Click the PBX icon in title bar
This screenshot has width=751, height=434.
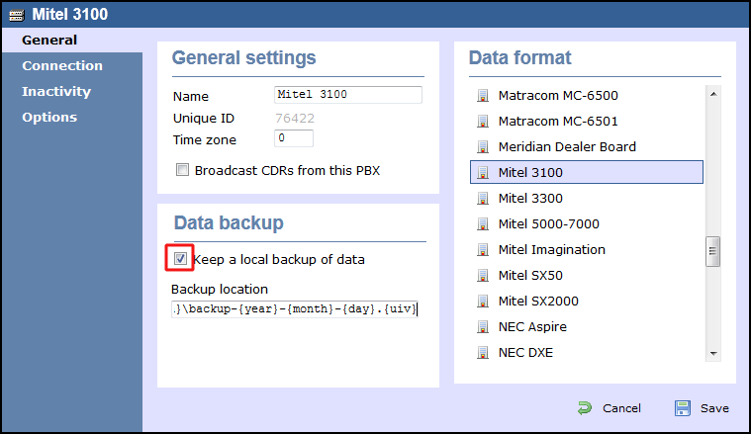[x=16, y=15]
